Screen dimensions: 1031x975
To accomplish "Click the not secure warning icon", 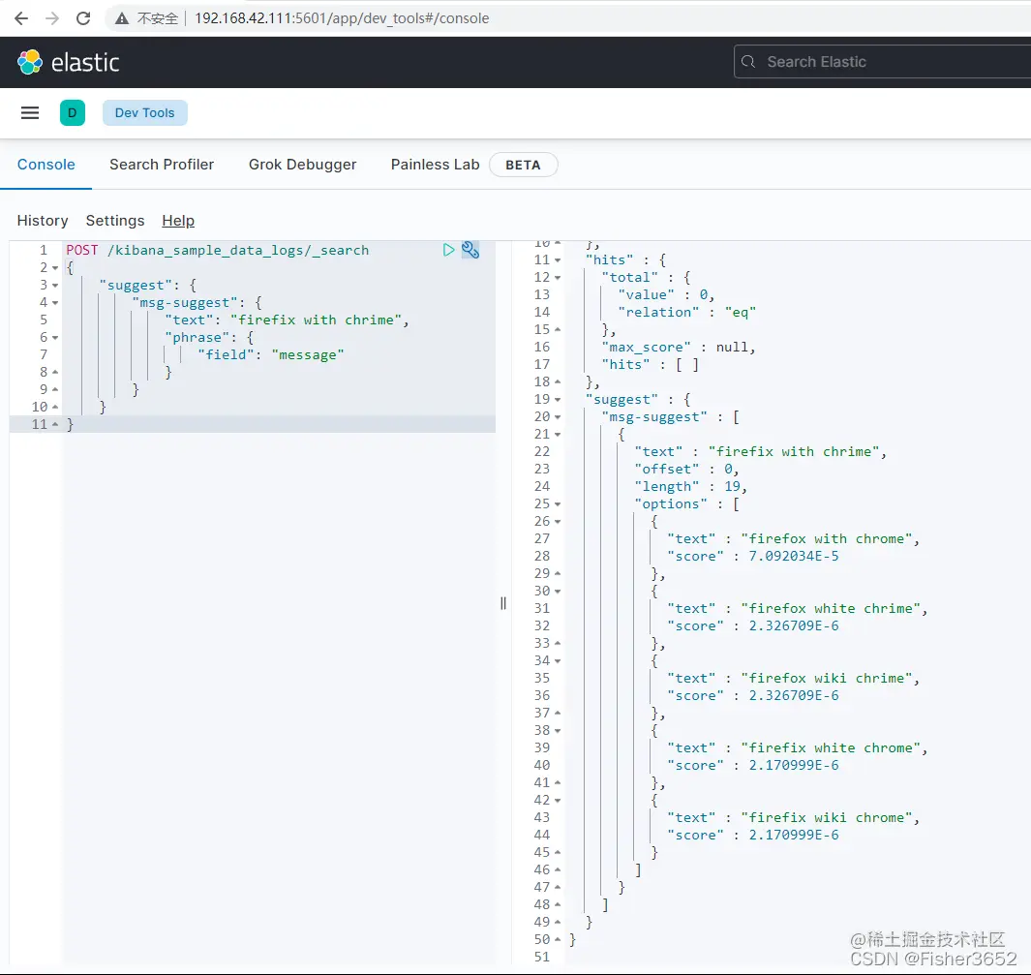I will (122, 18).
